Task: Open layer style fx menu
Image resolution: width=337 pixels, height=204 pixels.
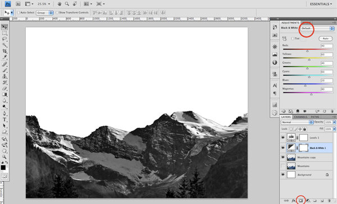Action: pyautogui.click(x=293, y=201)
